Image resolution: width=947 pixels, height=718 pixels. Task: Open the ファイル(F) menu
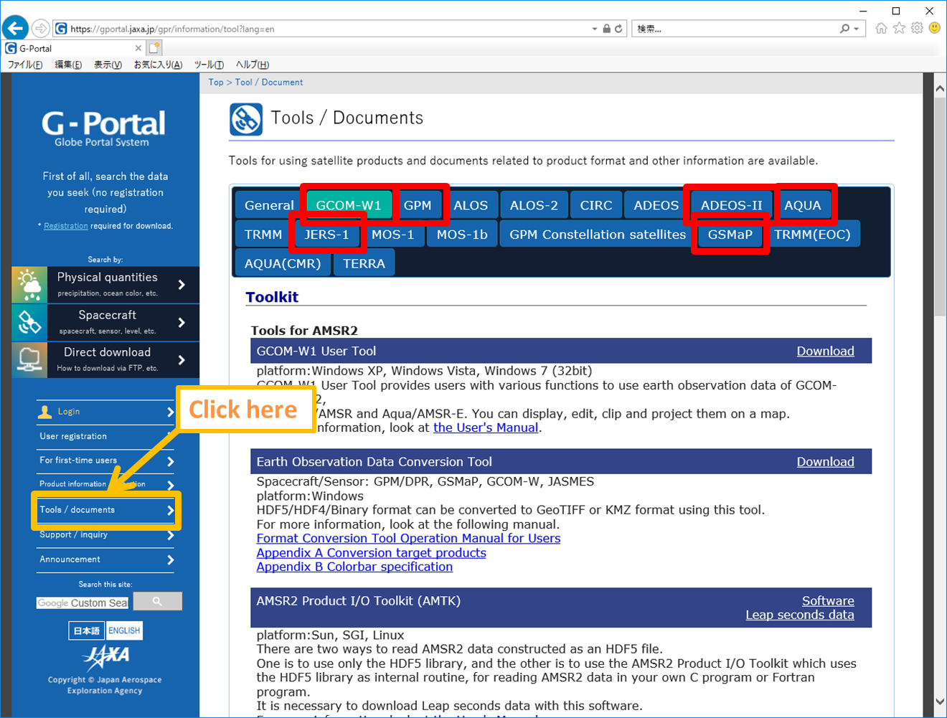click(25, 65)
